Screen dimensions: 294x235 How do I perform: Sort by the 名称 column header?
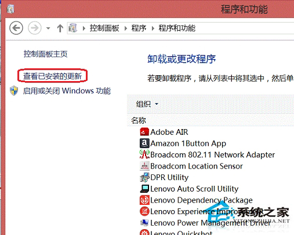[139, 120]
